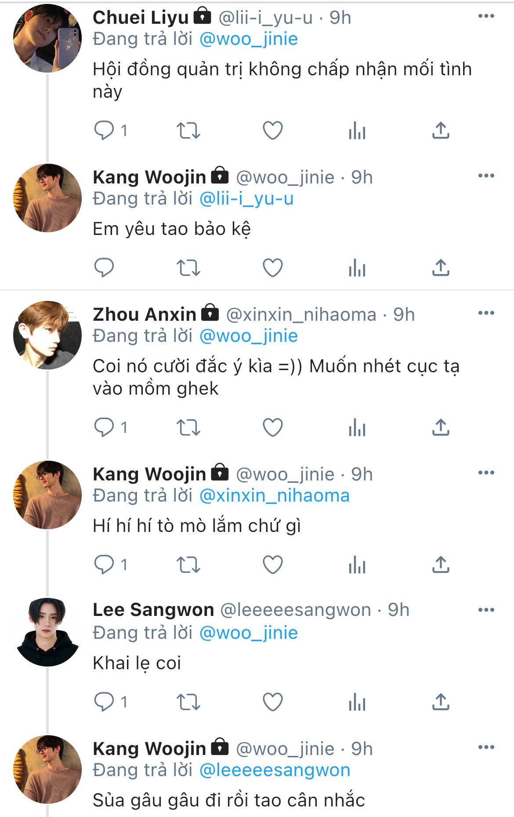Open Zhou Anxin's profile avatar
The height and width of the screenshot is (817, 514).
(47, 335)
